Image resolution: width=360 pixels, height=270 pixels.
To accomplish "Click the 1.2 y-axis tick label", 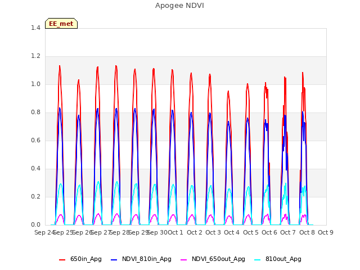I will [35, 56].
